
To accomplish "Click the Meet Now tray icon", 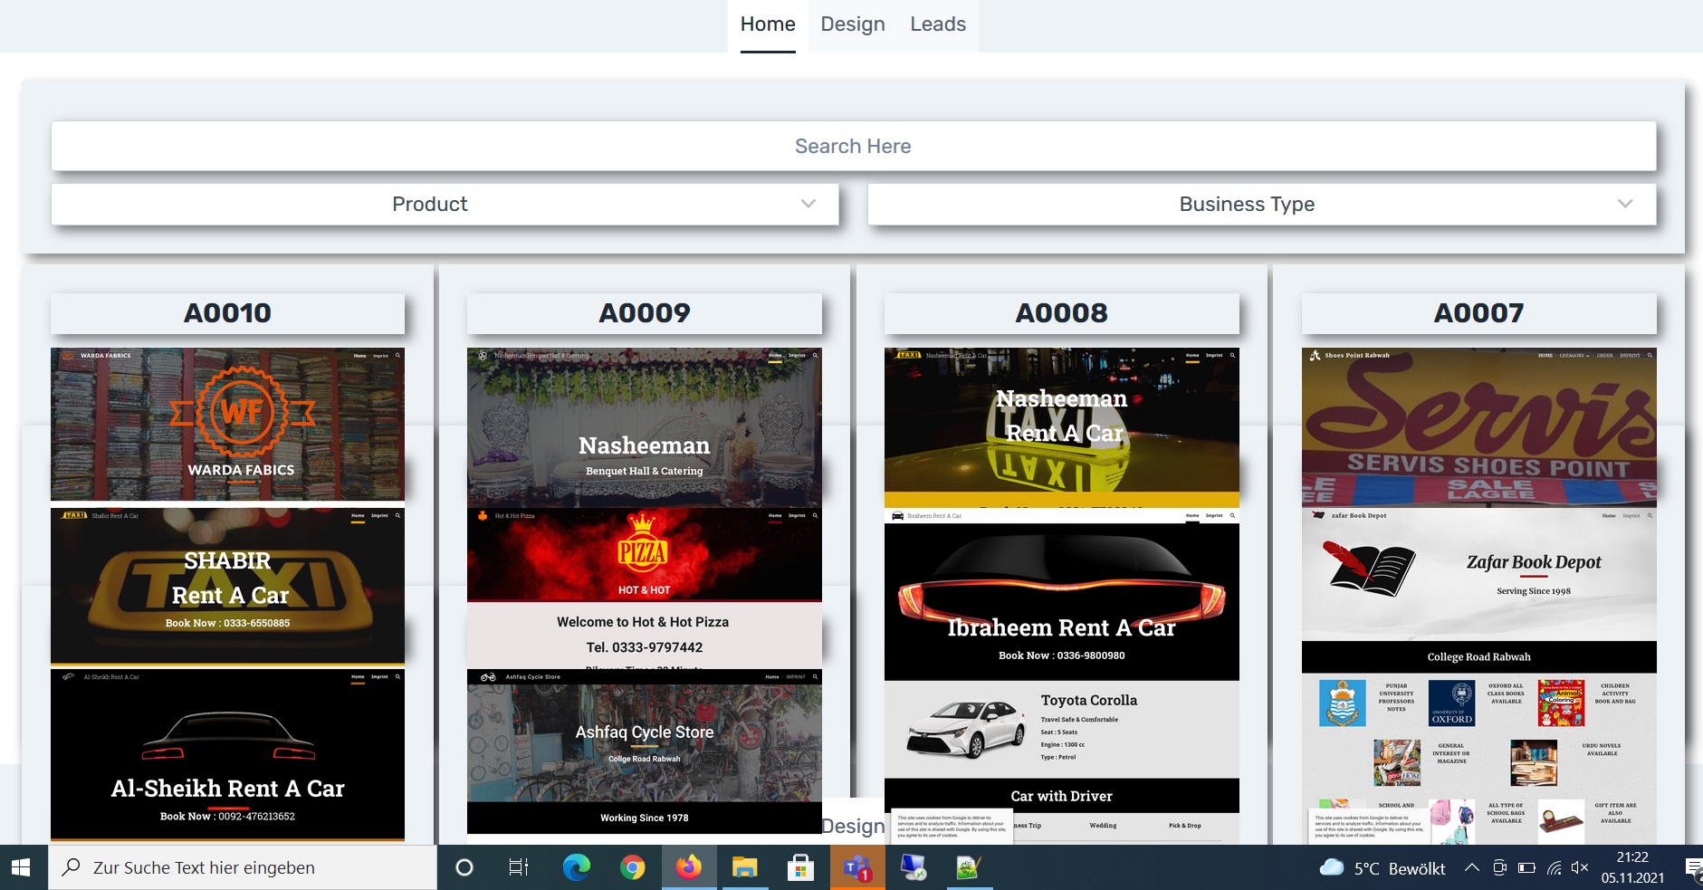I will [1499, 867].
